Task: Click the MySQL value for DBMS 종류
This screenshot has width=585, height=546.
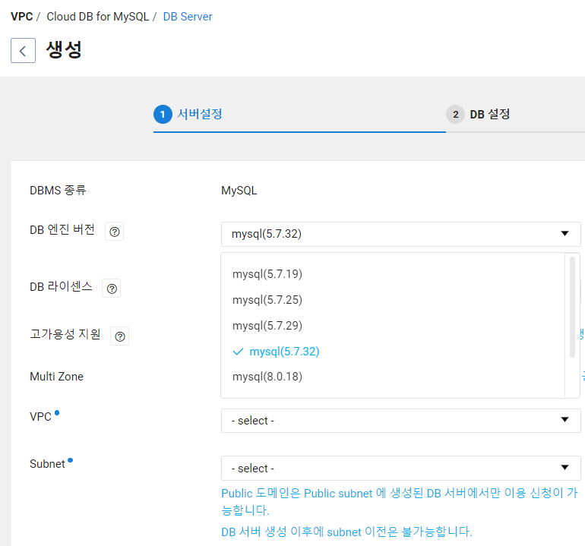Action: click(x=239, y=191)
